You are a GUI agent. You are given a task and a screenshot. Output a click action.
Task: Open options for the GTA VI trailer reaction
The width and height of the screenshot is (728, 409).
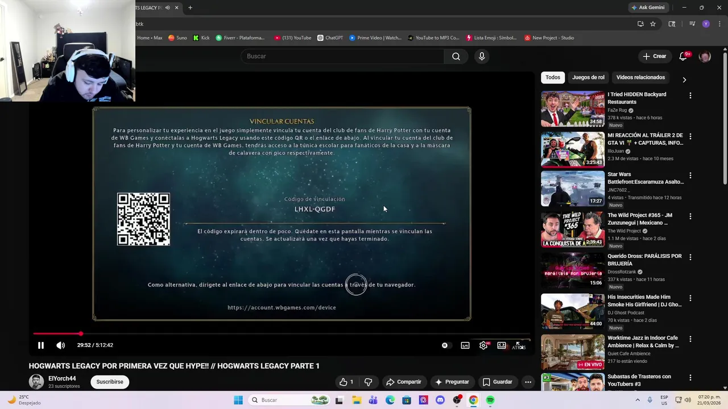click(690, 137)
